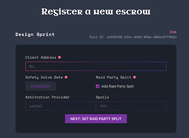Click the "Register a new escrow" title
Image resolution: width=189 pixels, height=138 pixels.
point(96,12)
